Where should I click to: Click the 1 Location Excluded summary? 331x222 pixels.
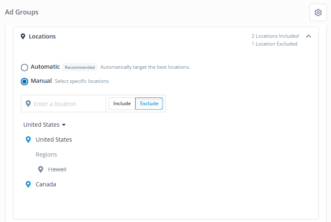pos(274,44)
